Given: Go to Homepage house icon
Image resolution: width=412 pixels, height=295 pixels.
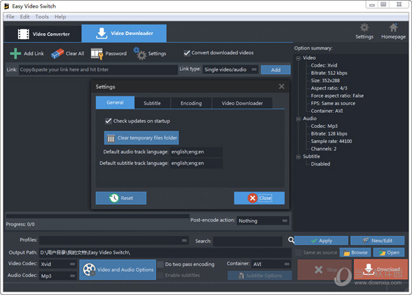Looking at the screenshot, I should 393,28.
